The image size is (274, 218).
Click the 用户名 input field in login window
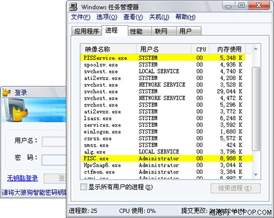pos(54,142)
